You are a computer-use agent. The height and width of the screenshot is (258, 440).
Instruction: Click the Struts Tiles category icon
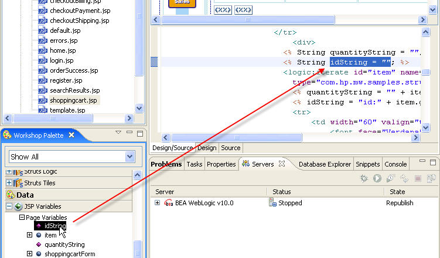point(18,183)
